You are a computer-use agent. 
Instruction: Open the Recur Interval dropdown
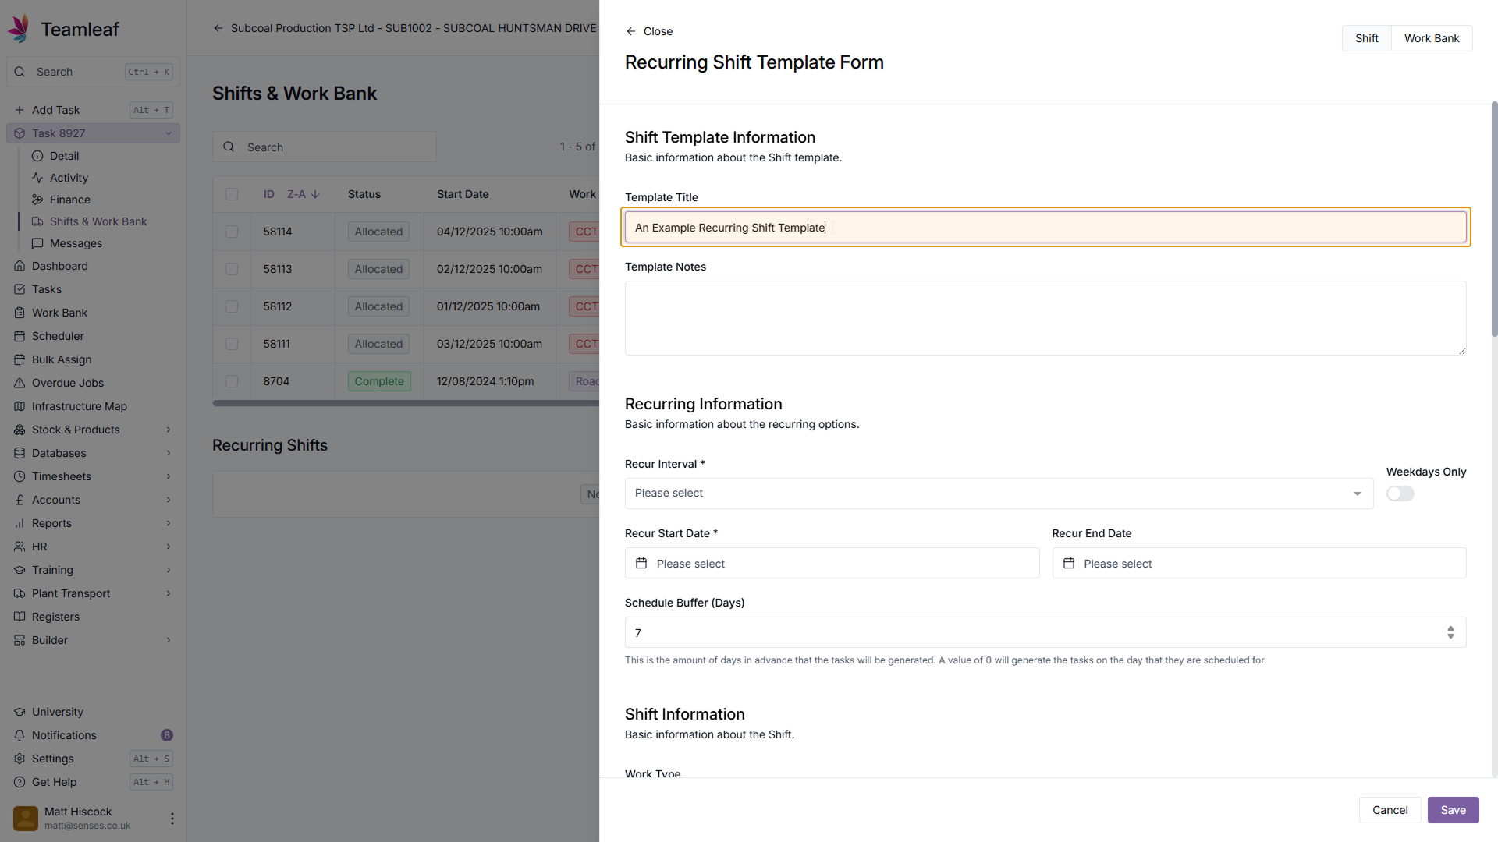tap(999, 494)
